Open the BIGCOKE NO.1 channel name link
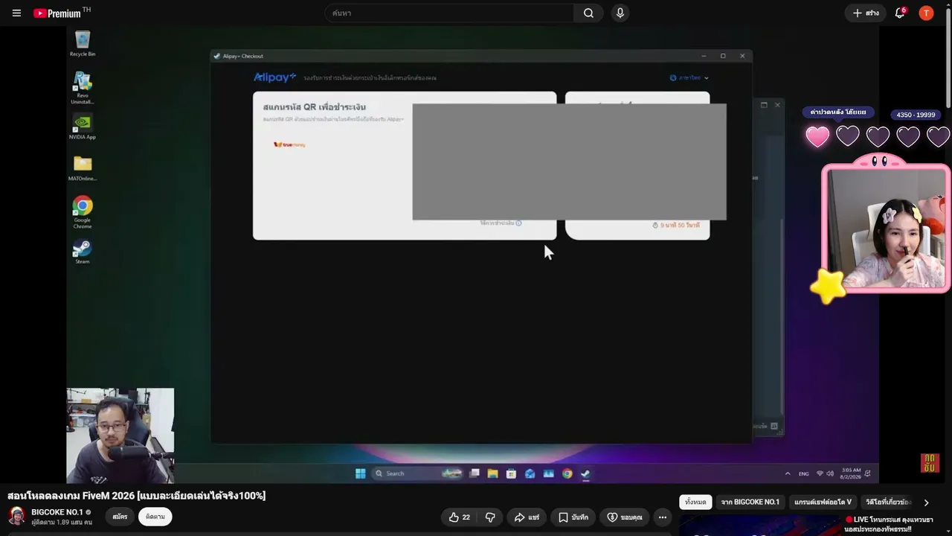This screenshot has height=536, width=952. pos(57,512)
